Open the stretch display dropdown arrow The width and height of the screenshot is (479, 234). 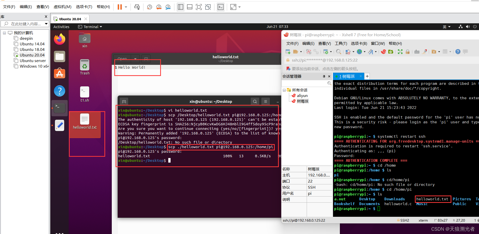click(240, 7)
